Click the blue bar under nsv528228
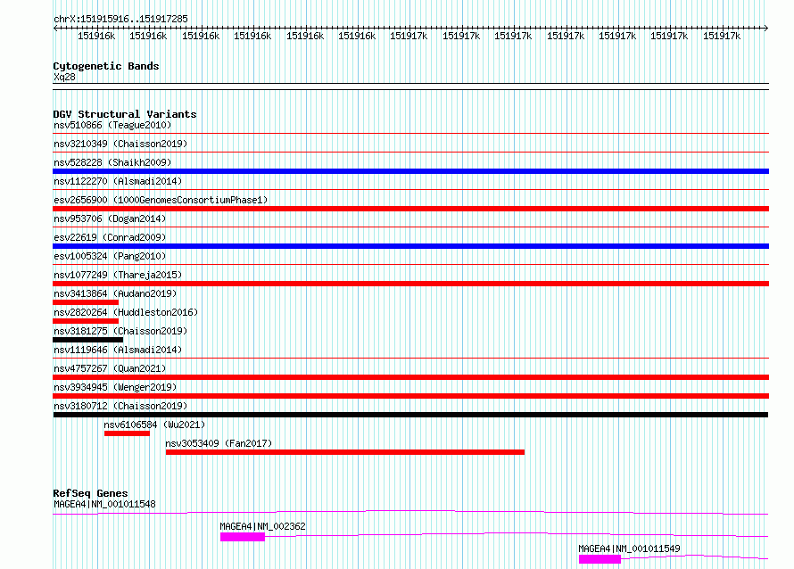 point(410,171)
